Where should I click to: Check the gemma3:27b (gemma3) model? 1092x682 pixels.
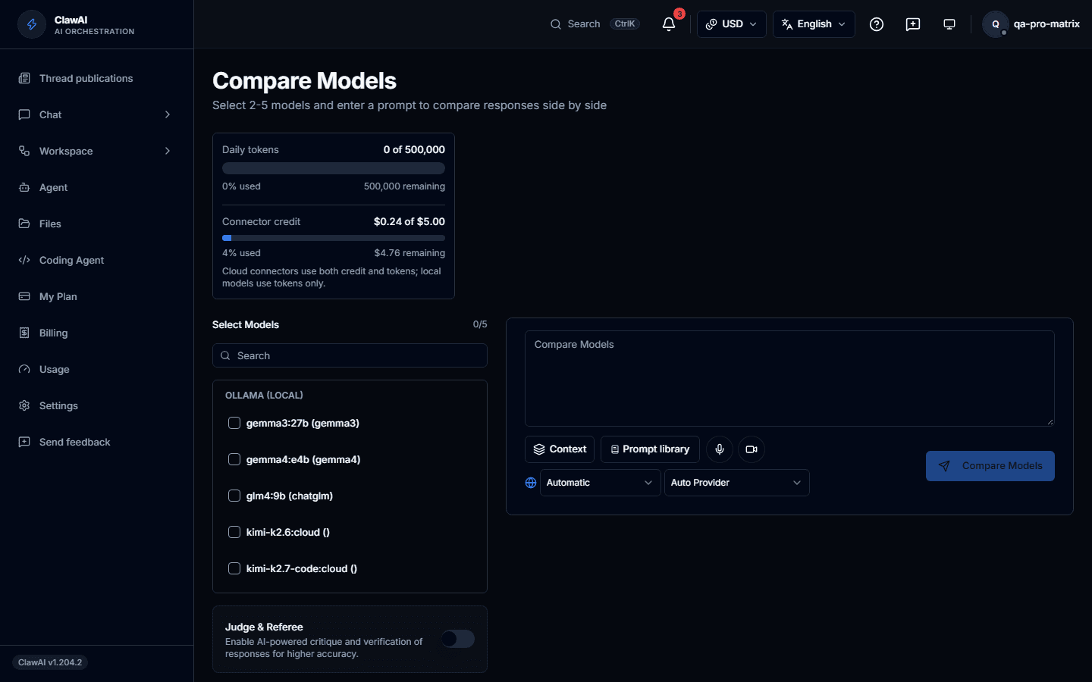pos(234,423)
